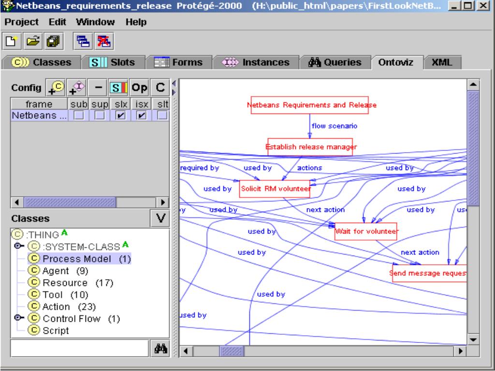The width and height of the screenshot is (495, 371).
Task: Click config table scroll right arrow
Action: (163, 202)
